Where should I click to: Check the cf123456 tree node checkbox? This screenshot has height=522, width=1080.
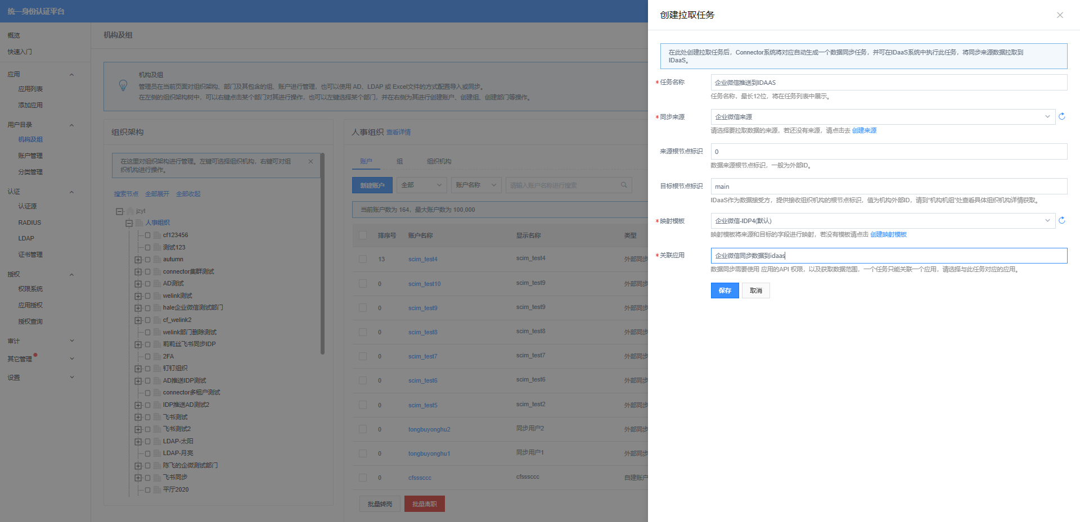148,235
